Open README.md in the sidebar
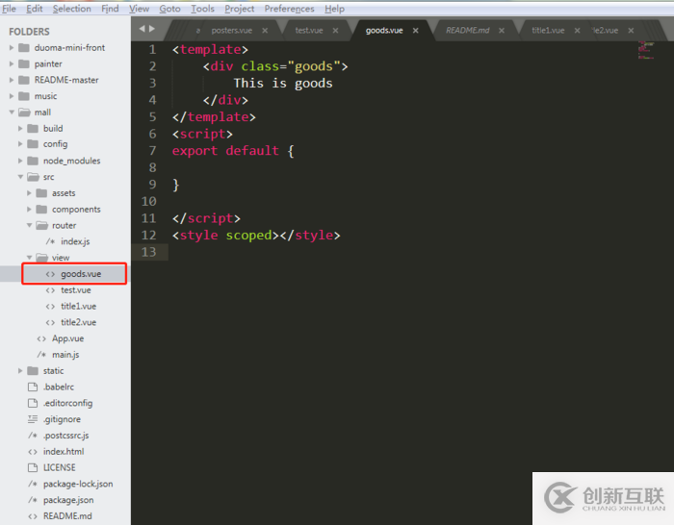This screenshot has height=525, width=674. click(67, 516)
